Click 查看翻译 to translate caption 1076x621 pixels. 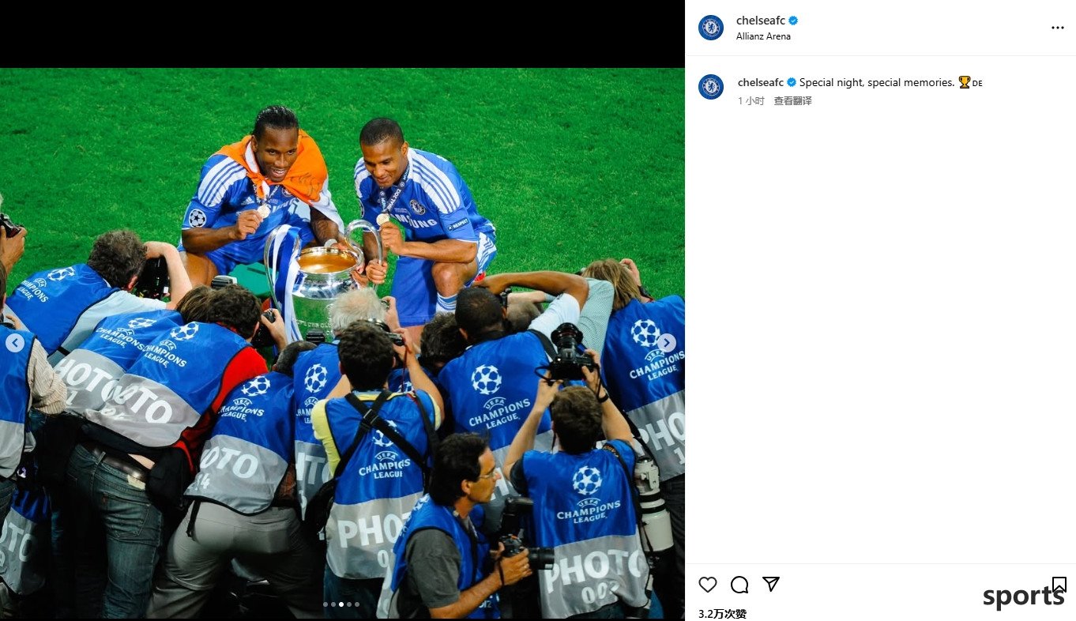click(x=792, y=101)
